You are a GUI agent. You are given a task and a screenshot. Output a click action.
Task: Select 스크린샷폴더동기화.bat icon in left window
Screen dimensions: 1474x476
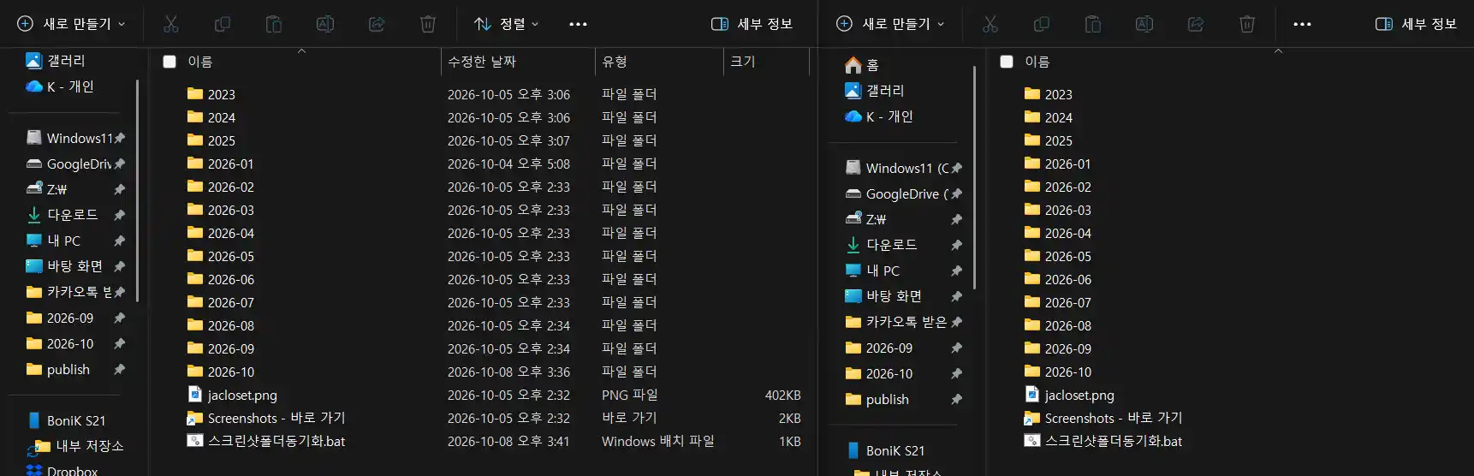[x=195, y=441]
